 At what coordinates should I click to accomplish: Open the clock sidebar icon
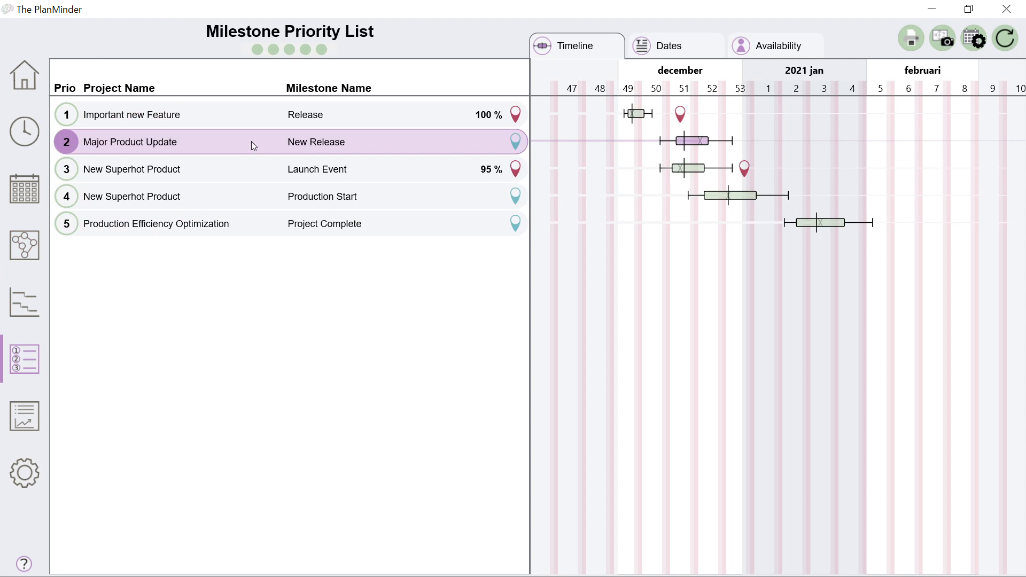coord(25,131)
